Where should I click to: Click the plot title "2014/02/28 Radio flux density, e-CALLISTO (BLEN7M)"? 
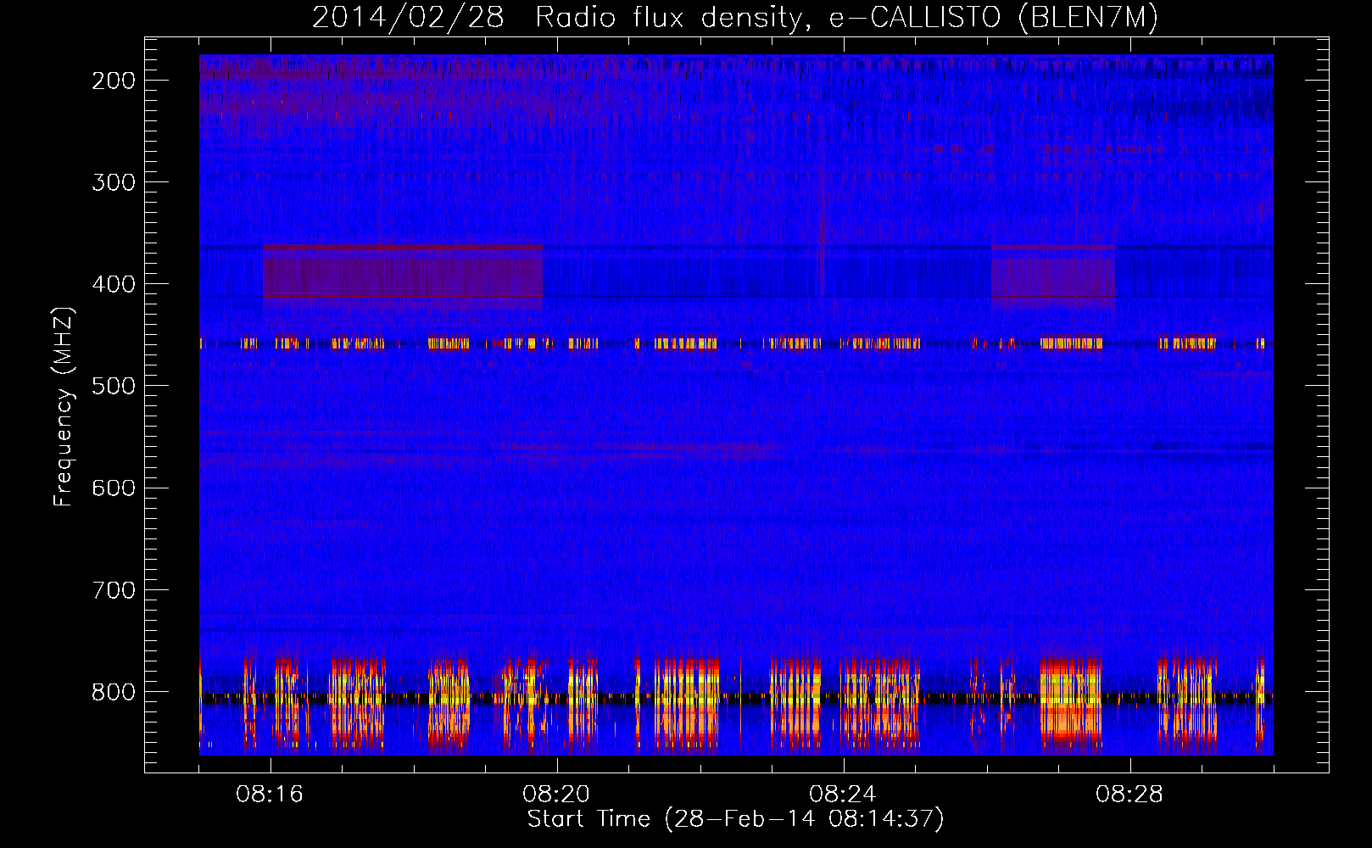tap(735, 18)
